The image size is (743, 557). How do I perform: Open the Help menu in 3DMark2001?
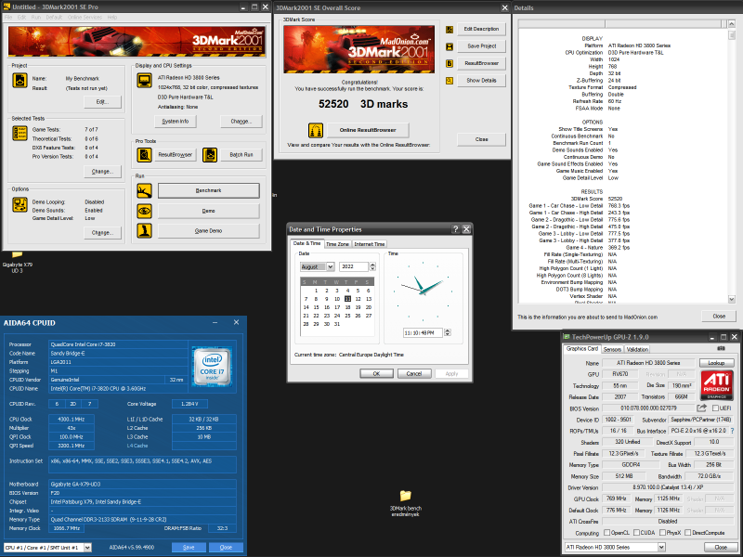click(x=112, y=18)
